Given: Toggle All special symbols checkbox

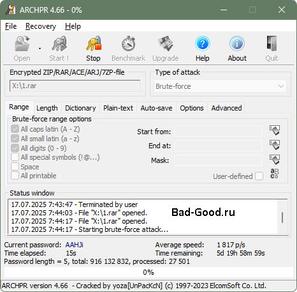Looking at the screenshot, I should (x=15, y=157).
